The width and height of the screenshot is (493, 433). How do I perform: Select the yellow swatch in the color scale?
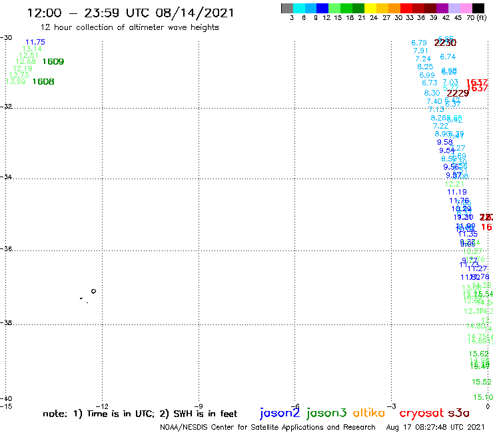click(x=370, y=8)
